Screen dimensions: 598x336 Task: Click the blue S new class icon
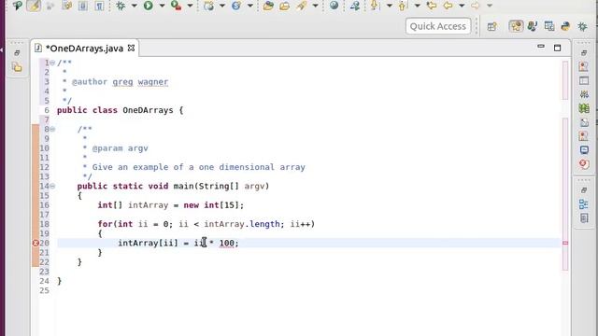point(236,6)
